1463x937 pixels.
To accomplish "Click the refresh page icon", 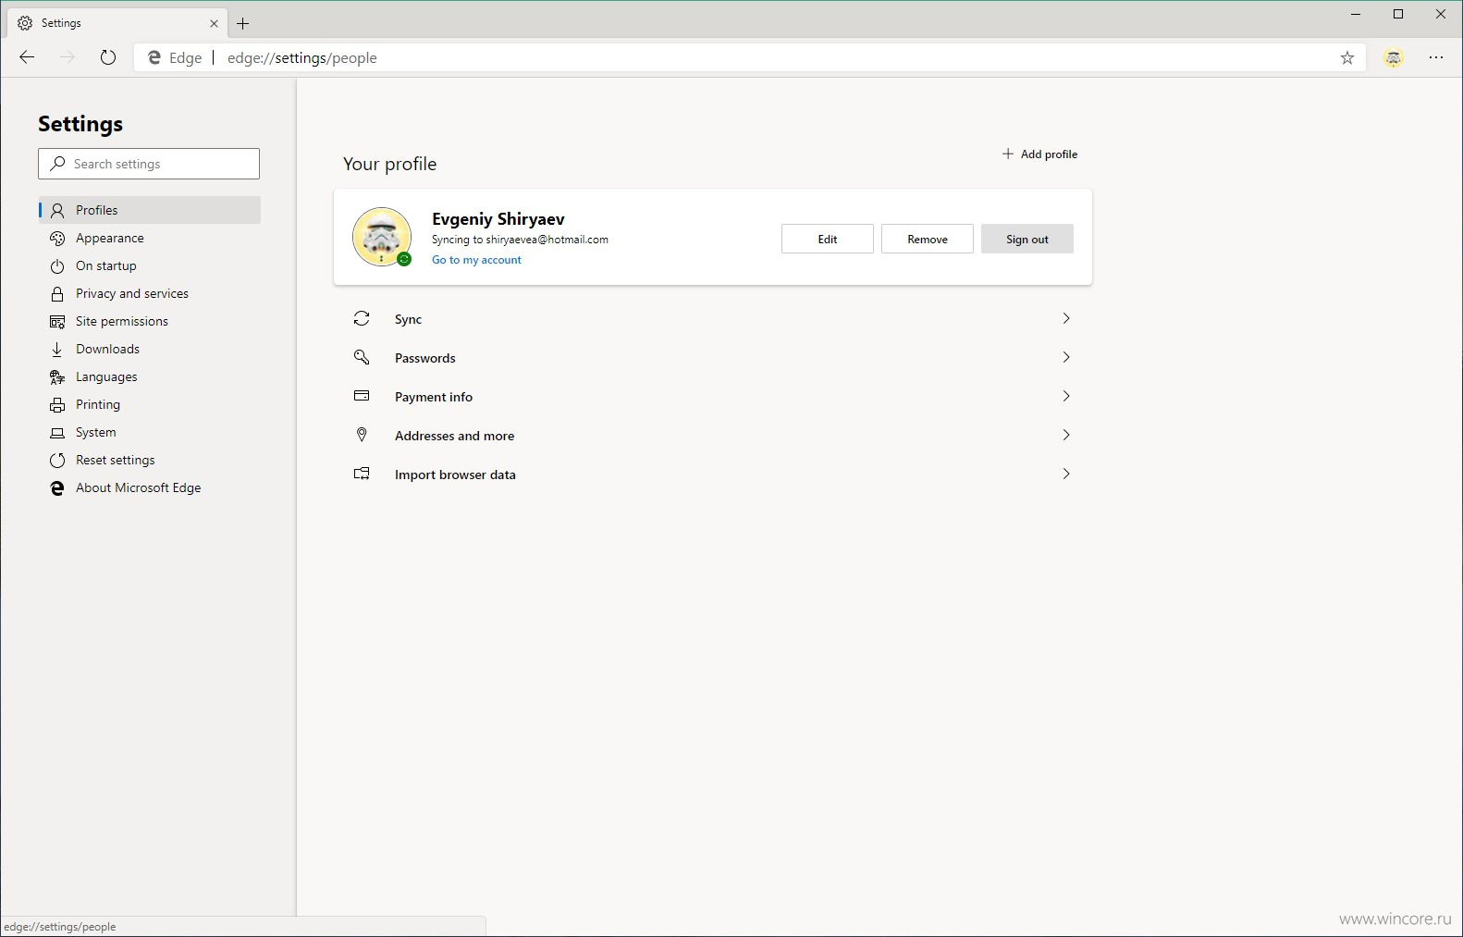I will (108, 57).
